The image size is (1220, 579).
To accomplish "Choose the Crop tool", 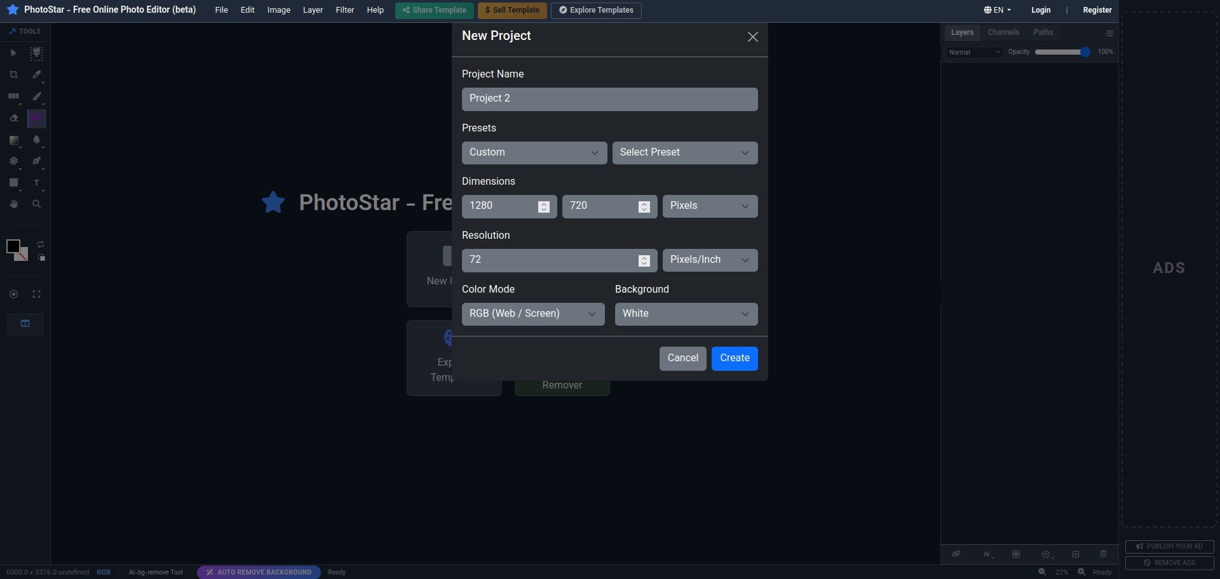I will coord(13,75).
